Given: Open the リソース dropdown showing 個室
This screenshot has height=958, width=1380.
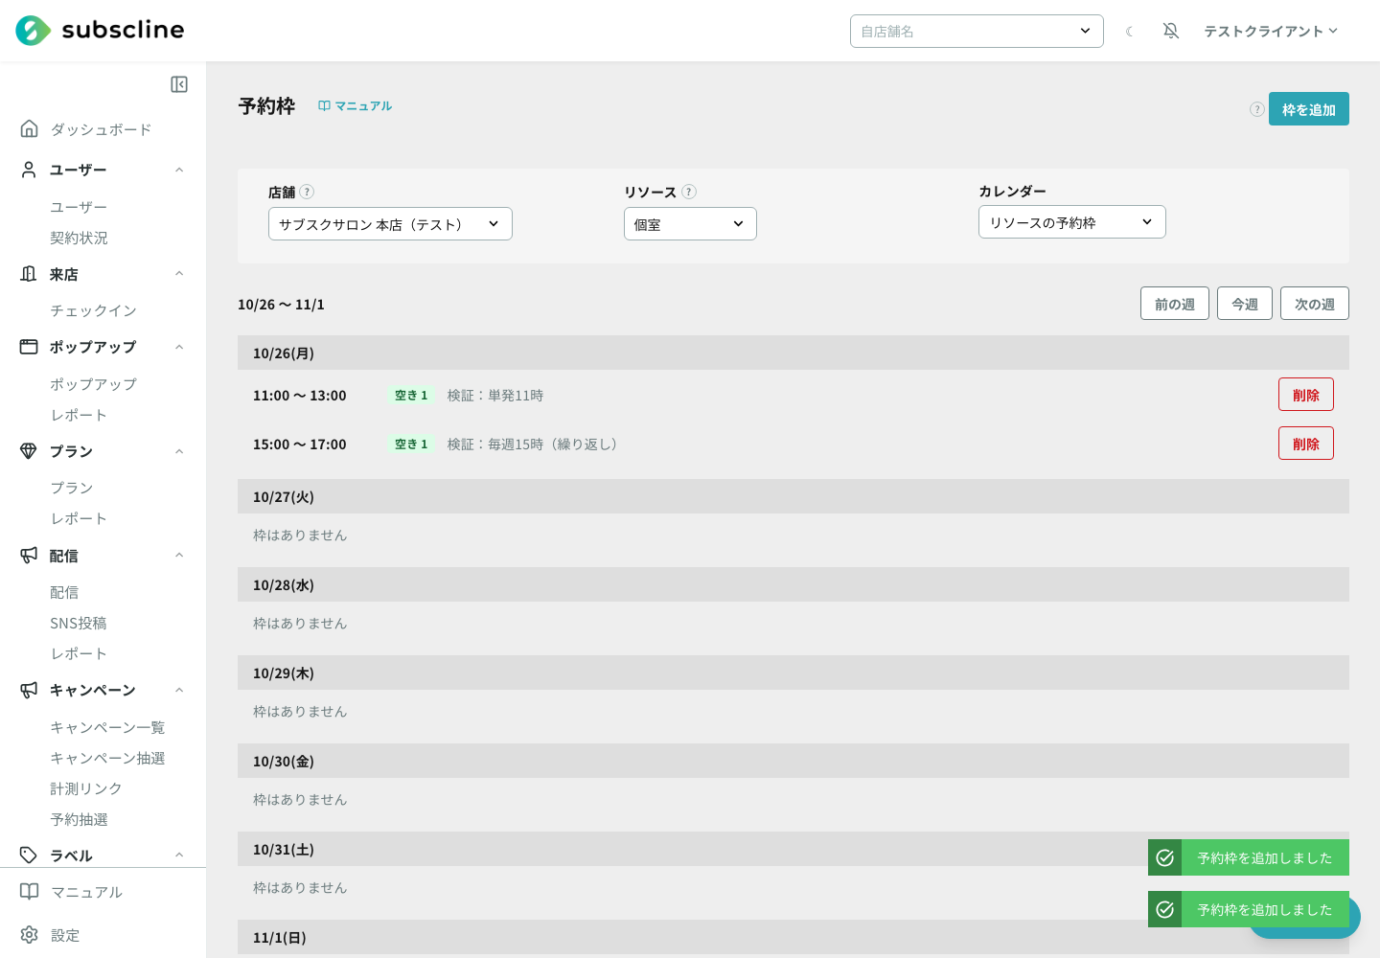Looking at the screenshot, I should (x=690, y=224).
